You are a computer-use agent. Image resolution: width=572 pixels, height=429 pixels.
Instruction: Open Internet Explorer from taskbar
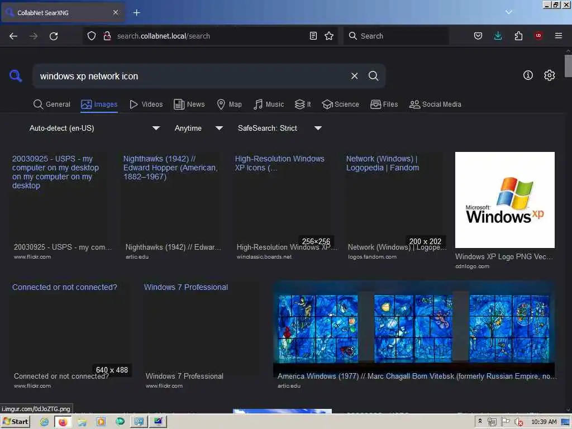tap(45, 422)
